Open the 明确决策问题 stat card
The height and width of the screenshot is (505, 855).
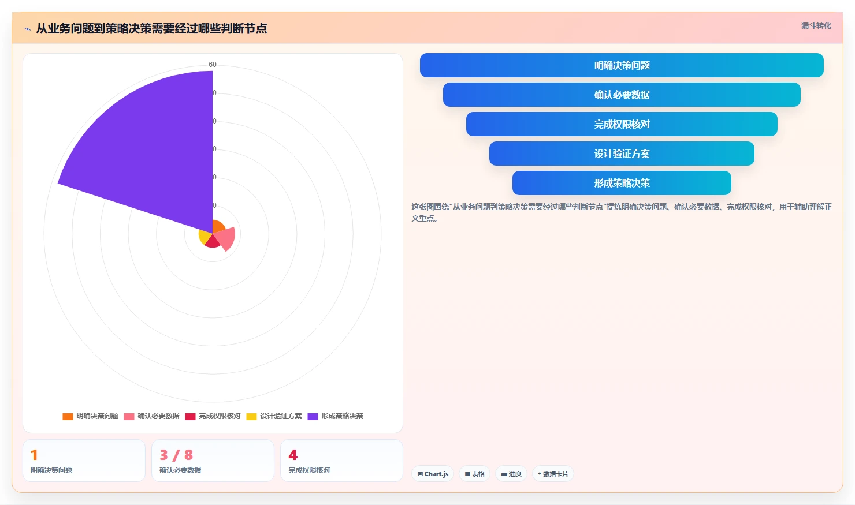click(84, 461)
